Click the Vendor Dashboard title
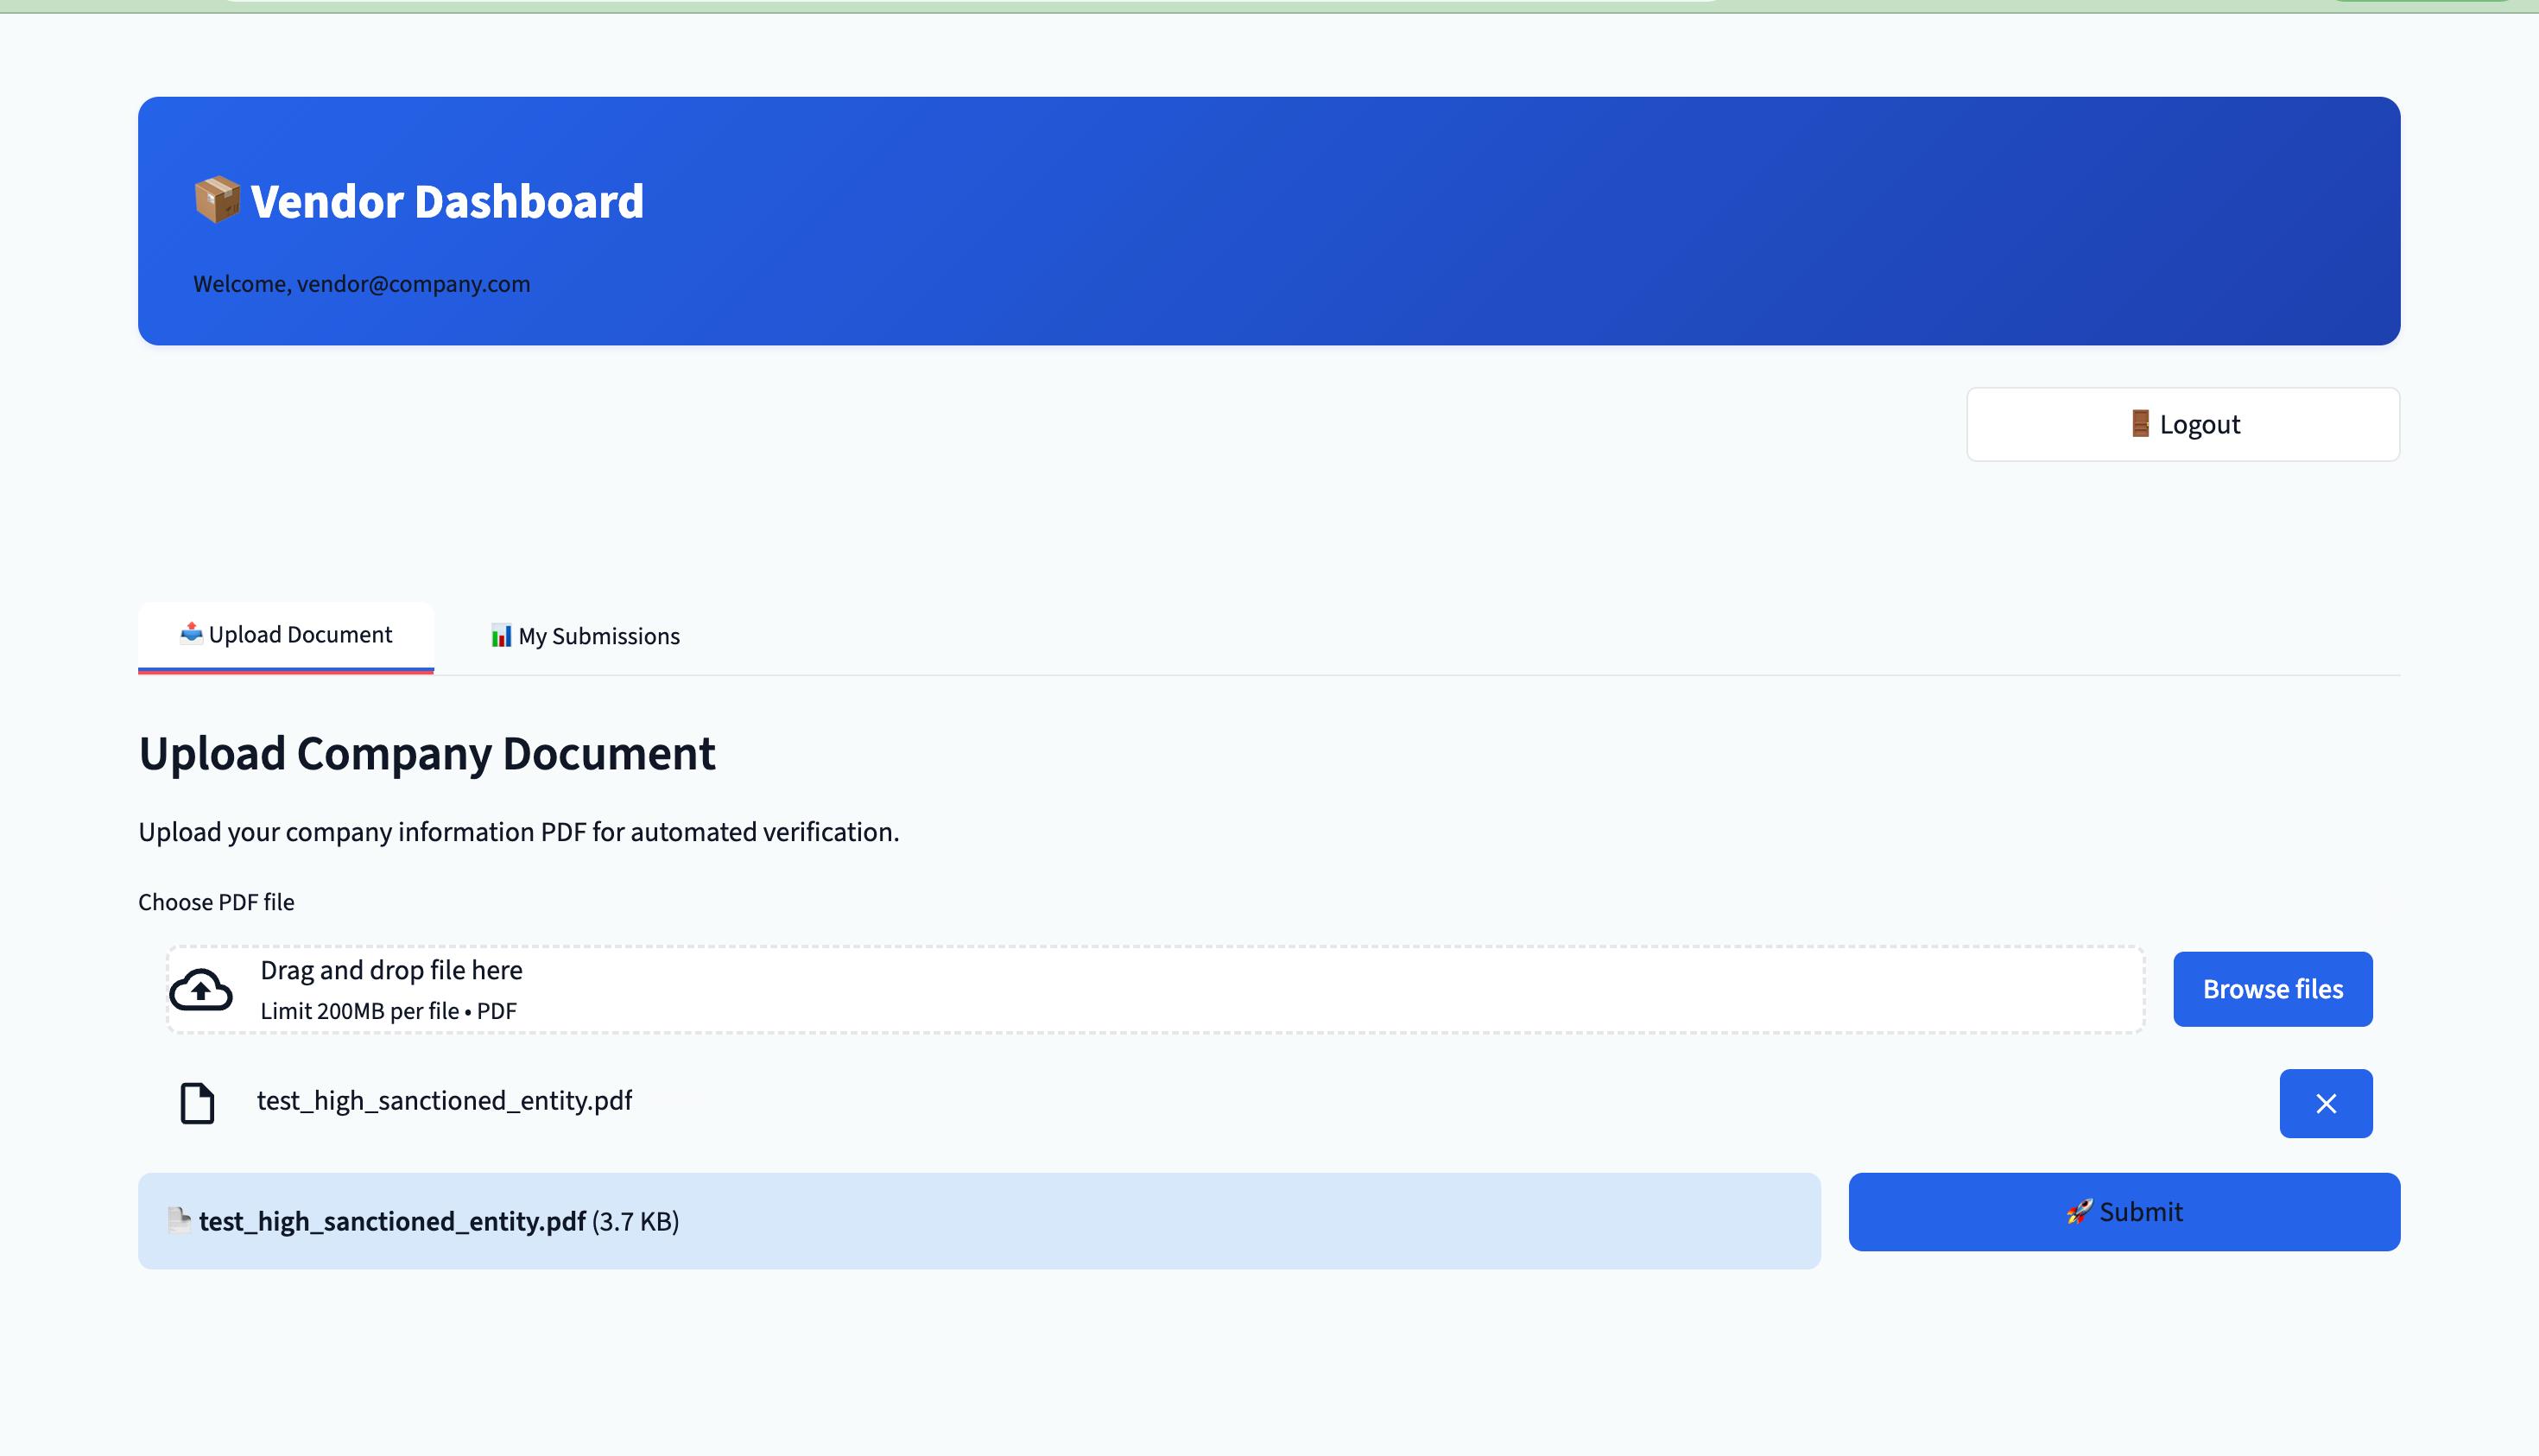This screenshot has width=2539, height=1456. (x=446, y=201)
